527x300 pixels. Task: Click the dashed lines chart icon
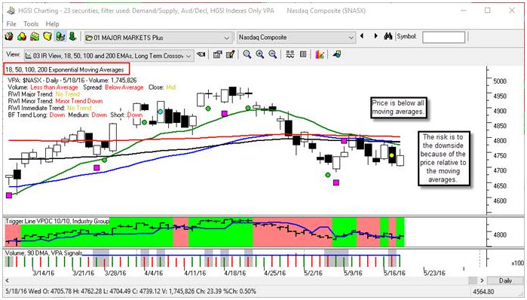click(290, 54)
